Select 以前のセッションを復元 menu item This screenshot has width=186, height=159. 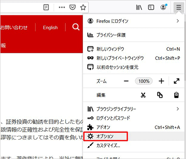click(134, 67)
